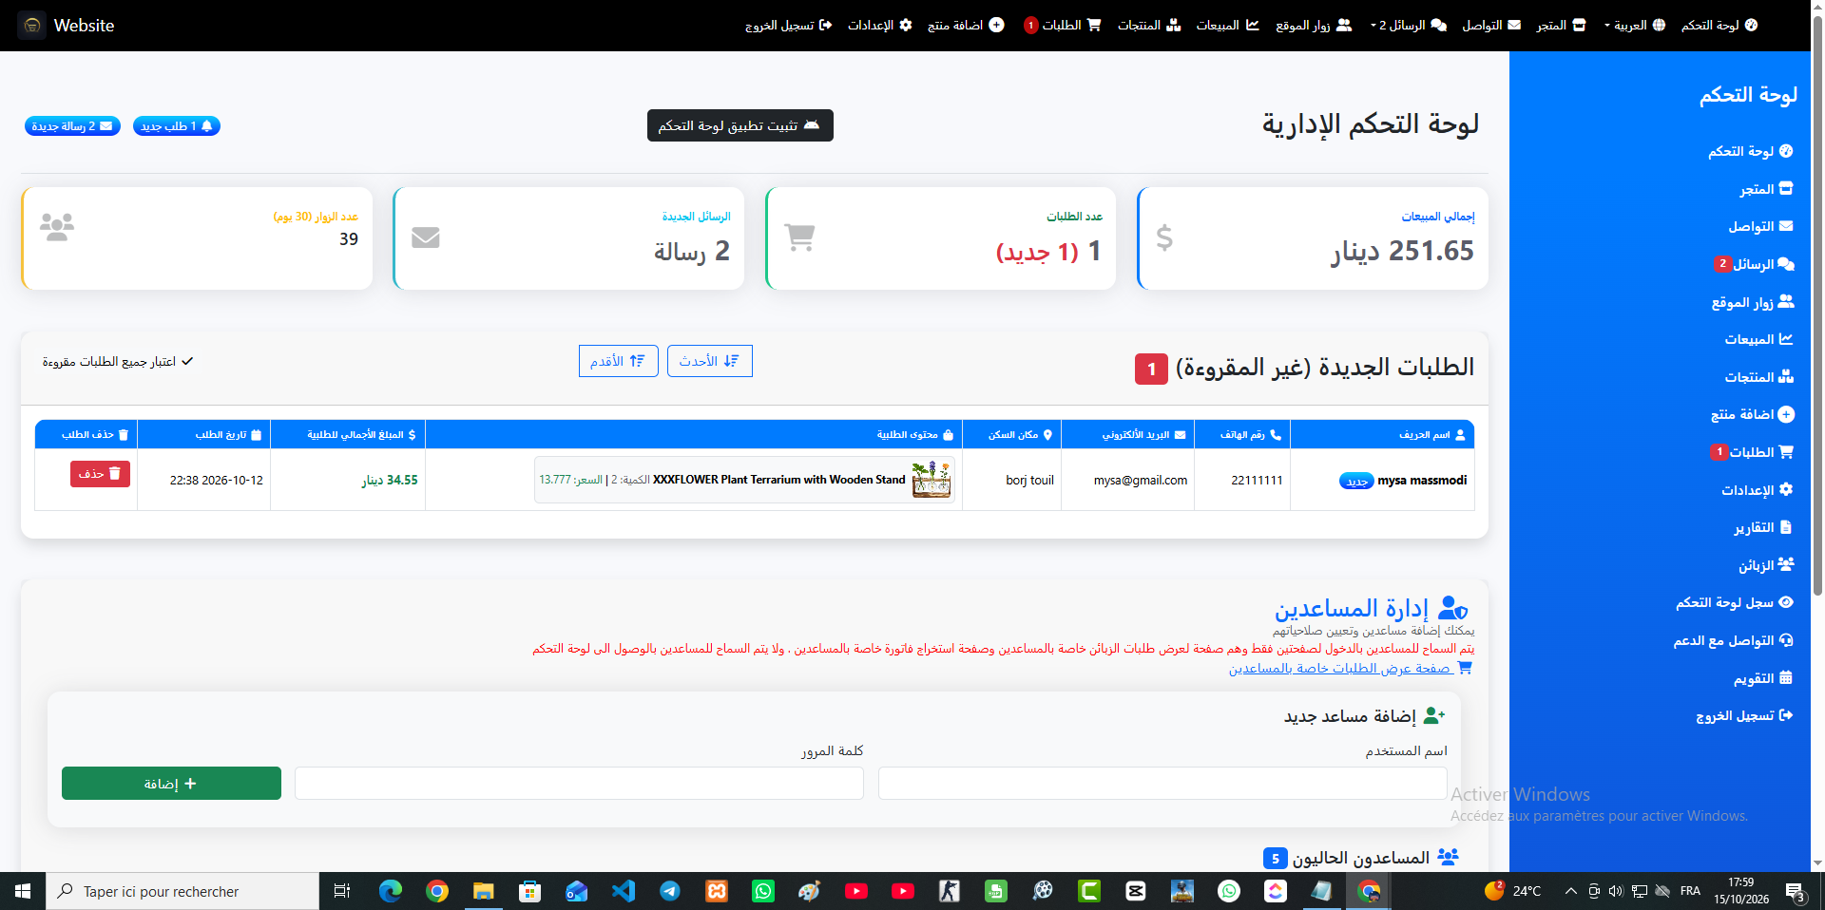Screen dimensions: 1825x910
Task: Focus the 'كلمة المرور' password field
Action: [x=579, y=784]
